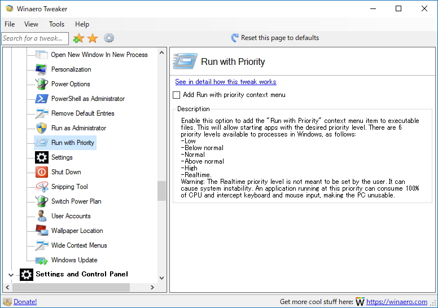Click the PowerShell as Administrator icon
Screen dimensions: 438x308
tap(42, 99)
